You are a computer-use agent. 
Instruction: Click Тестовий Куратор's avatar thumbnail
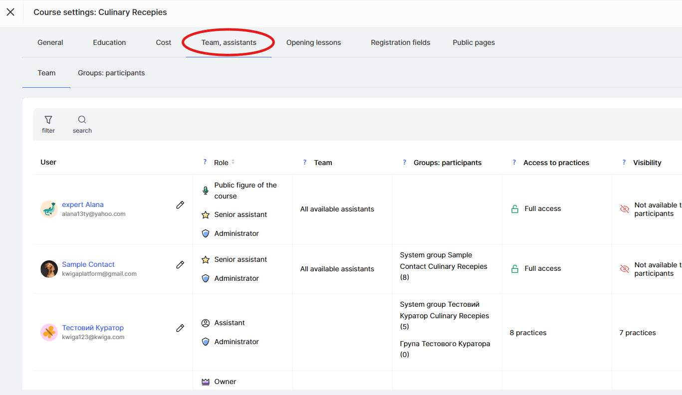[x=49, y=332]
